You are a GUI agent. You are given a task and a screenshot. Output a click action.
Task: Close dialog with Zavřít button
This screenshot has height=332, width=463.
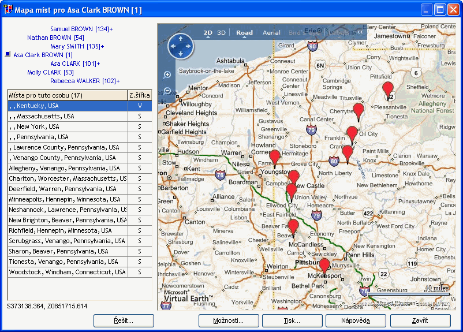click(420, 320)
